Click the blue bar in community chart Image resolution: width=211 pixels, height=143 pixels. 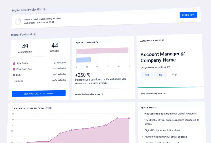coord(84,60)
